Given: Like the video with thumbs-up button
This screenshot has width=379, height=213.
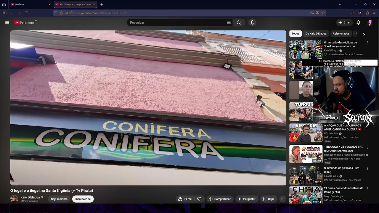Looking at the screenshot, I should (x=185, y=199).
